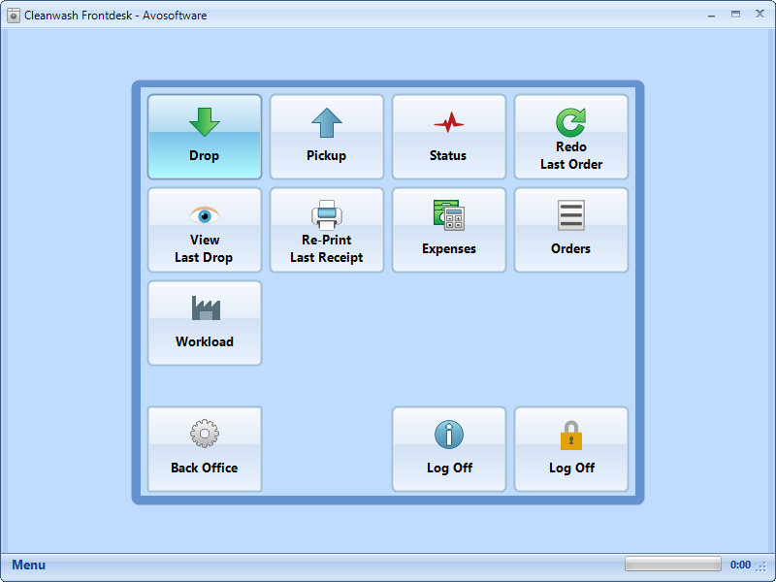Open Workload via the factory icon
Viewport: 776px width, 582px height.
click(x=204, y=306)
